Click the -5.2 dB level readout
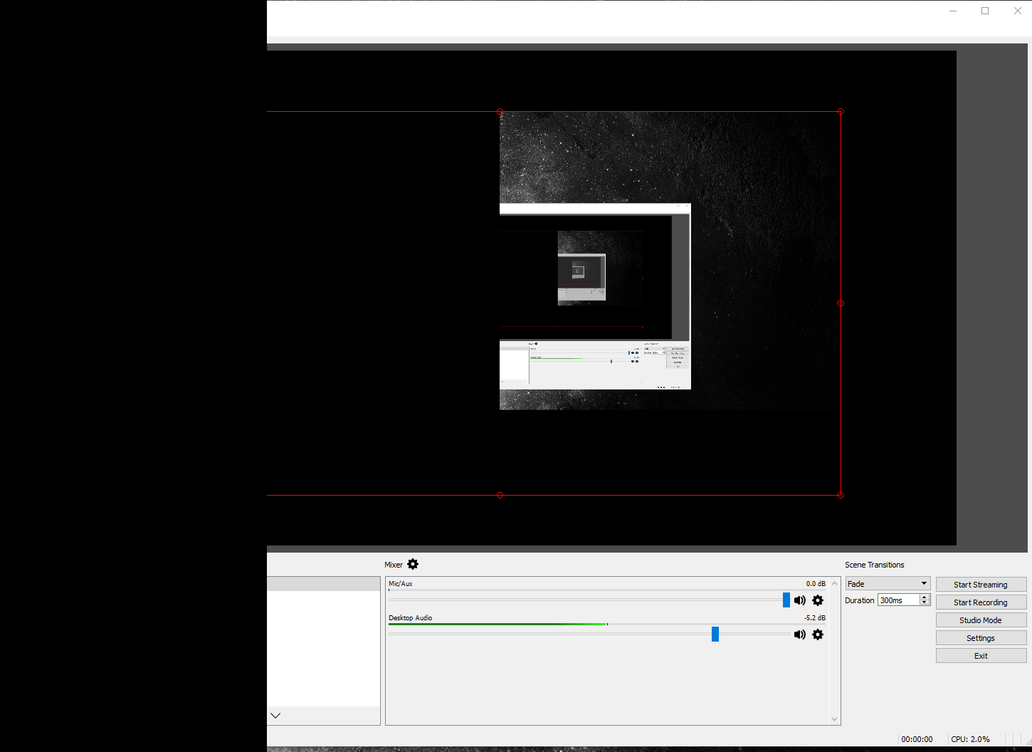1032x752 pixels. (x=815, y=618)
